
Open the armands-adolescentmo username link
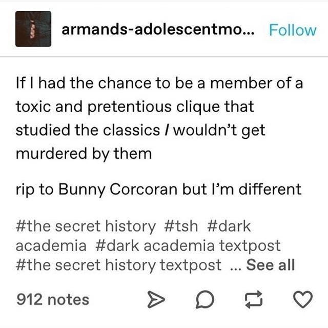(x=158, y=30)
